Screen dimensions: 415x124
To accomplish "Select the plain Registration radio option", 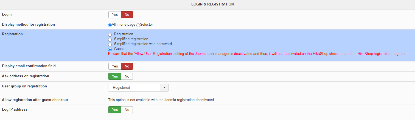I will point(110,35).
